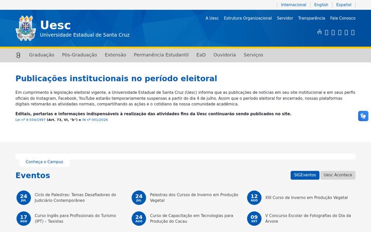Screen dimensions: 371x232
Task: Click the Conheça o Campus link
Action: click(44, 162)
